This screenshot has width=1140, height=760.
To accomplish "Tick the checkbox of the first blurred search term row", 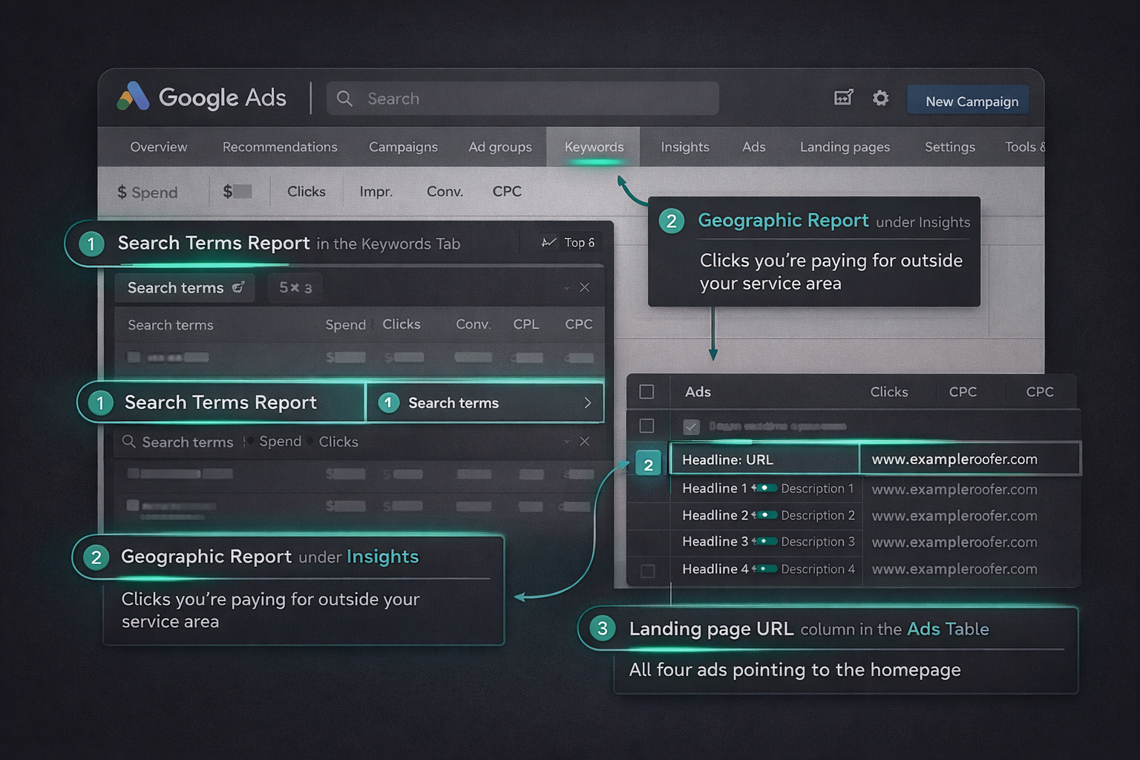I will [134, 357].
